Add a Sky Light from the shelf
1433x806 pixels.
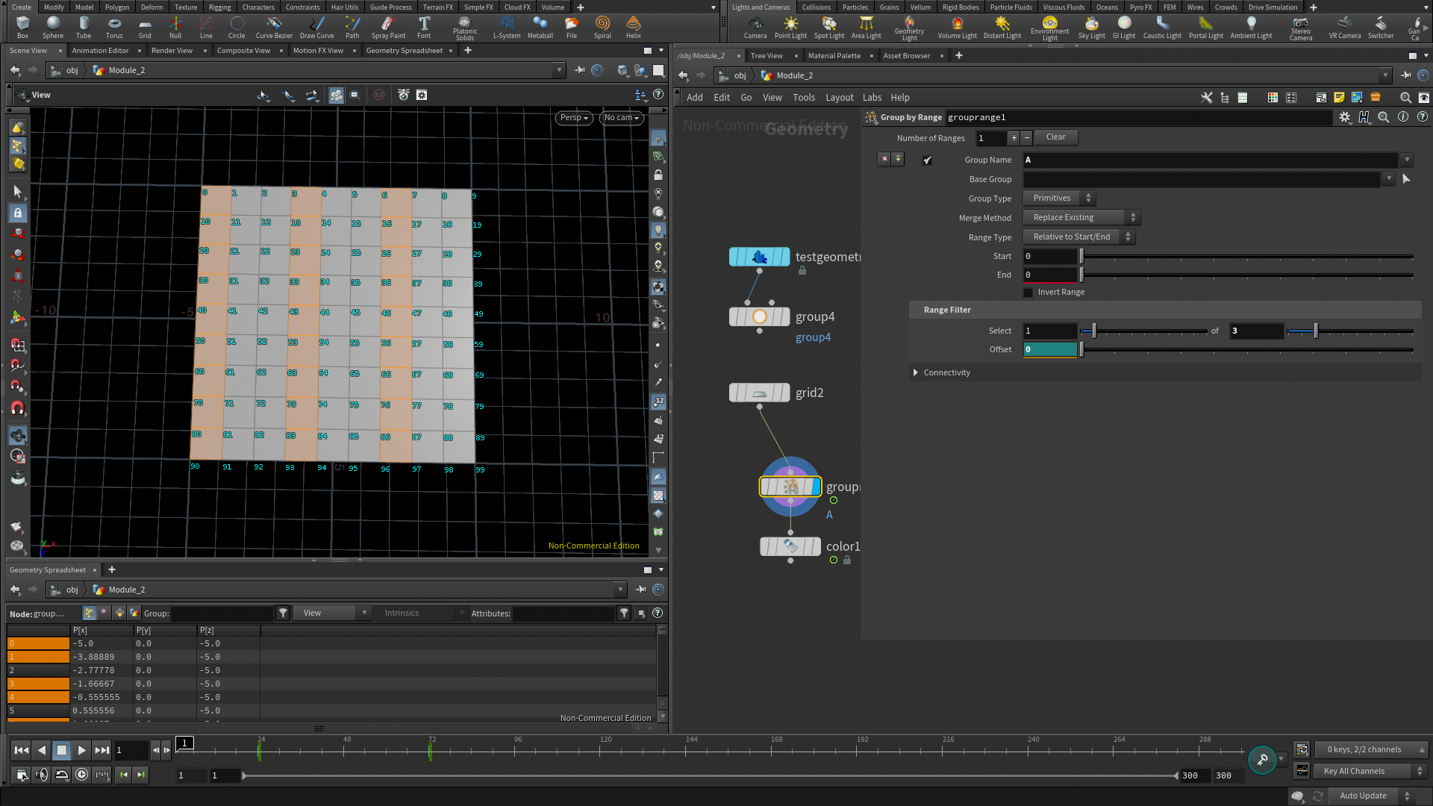click(1091, 27)
